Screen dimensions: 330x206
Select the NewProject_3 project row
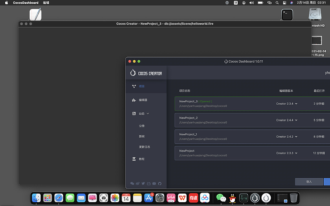point(253,104)
